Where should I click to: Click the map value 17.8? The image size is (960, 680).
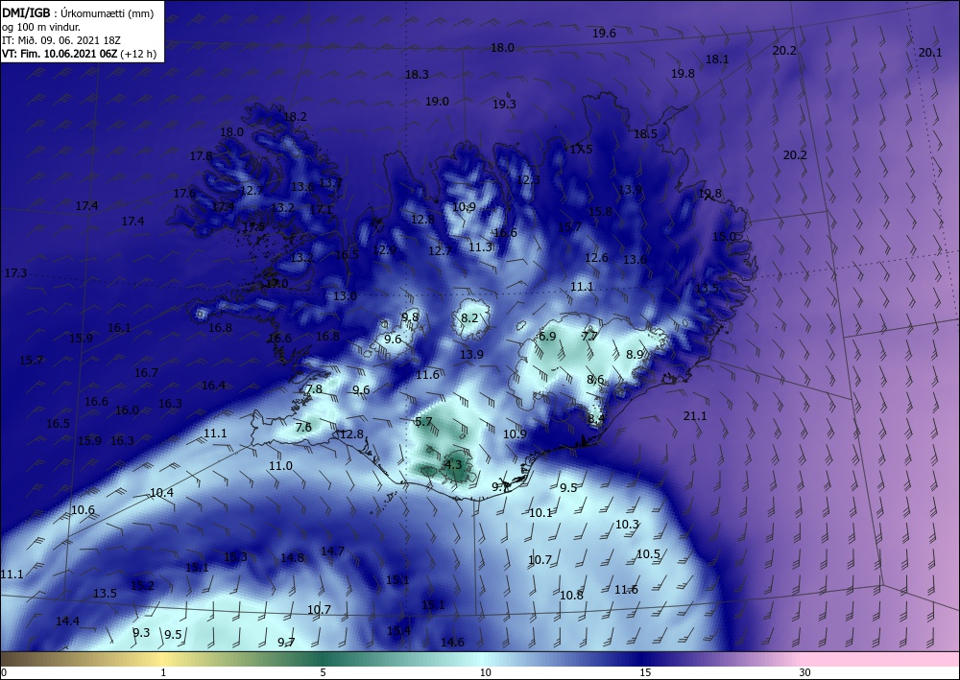(201, 156)
